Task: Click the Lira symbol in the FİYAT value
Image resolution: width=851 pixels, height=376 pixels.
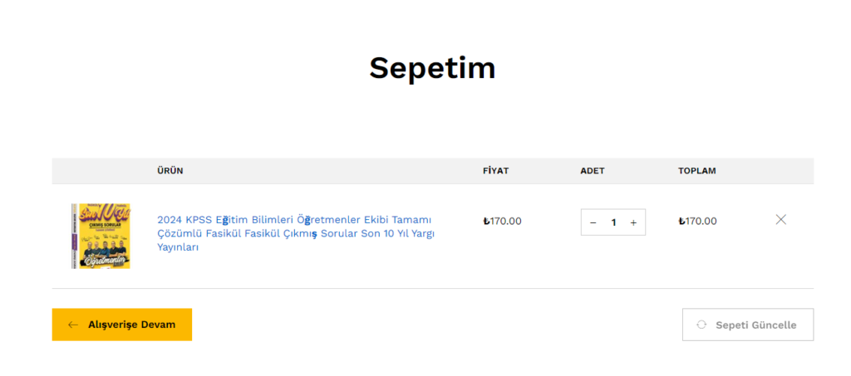Action: (x=486, y=221)
